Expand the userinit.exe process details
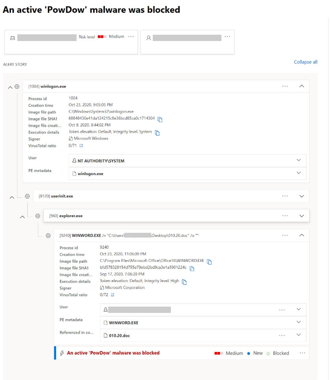Viewport: 330px width, 380px height. 302,196
